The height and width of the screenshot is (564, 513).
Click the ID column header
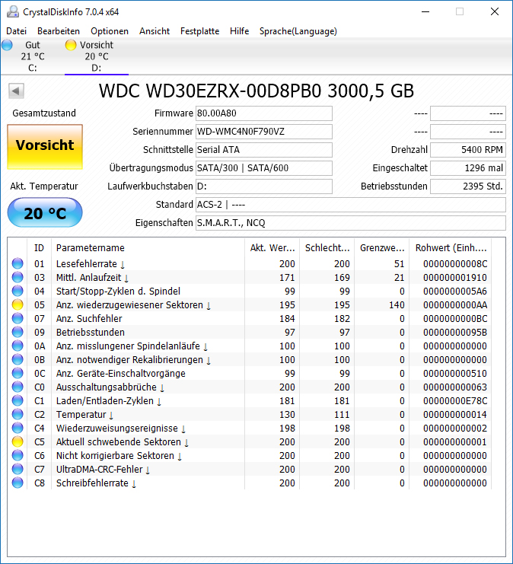coord(40,248)
